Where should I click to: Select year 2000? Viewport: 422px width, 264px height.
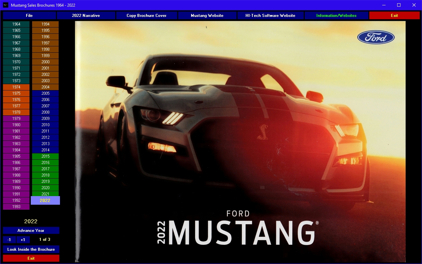pos(45,62)
